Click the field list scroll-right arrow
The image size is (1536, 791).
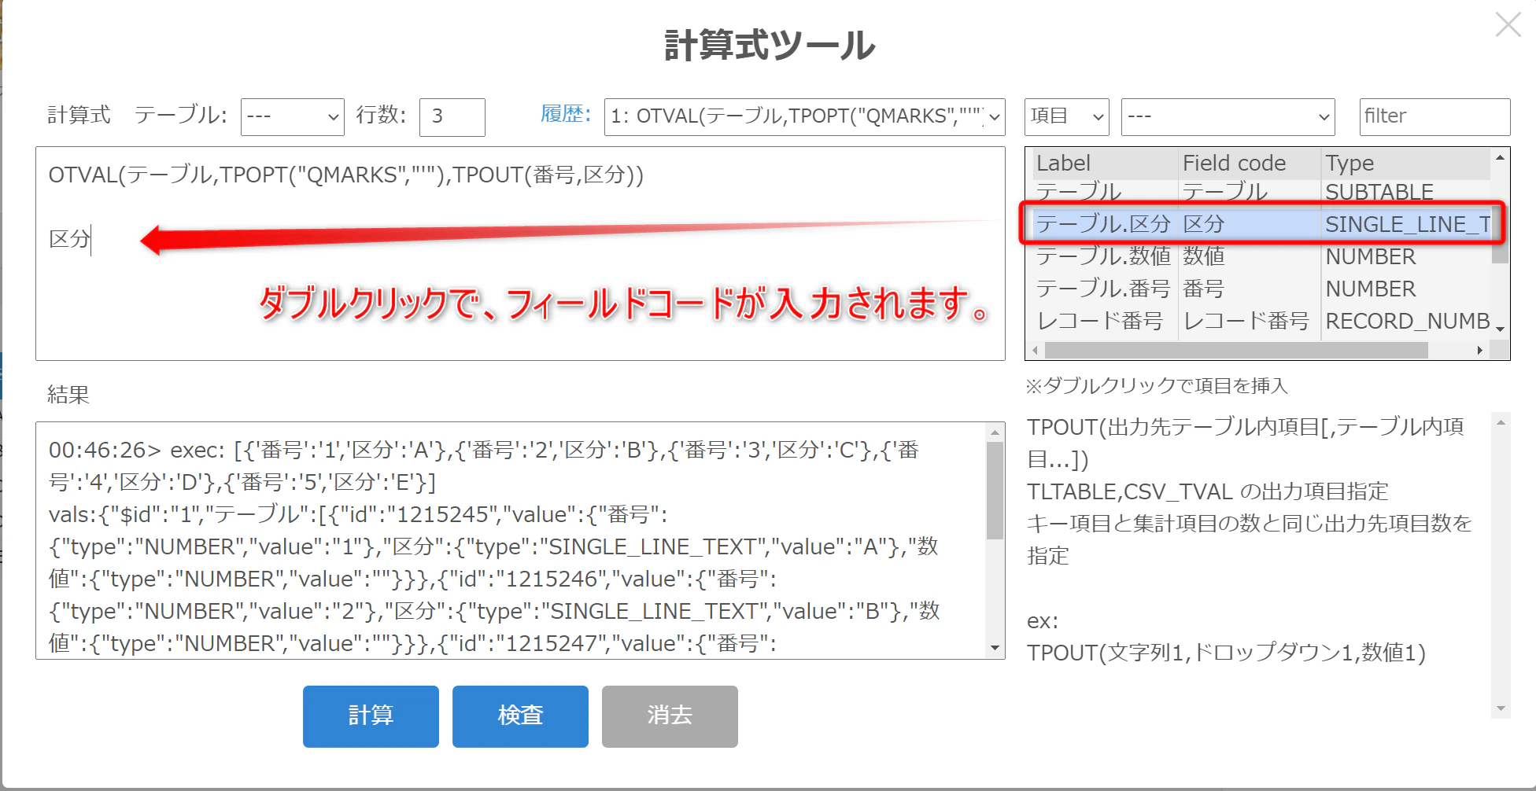click(1480, 350)
